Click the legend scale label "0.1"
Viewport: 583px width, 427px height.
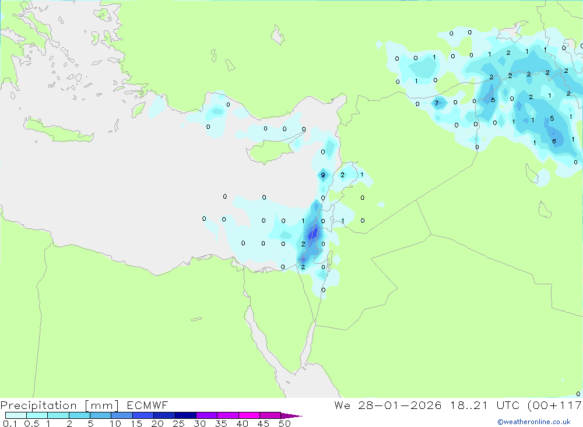pos(10,424)
